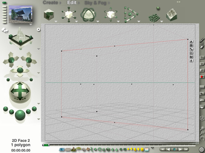Click the green timeline scrubber

click(46, 145)
